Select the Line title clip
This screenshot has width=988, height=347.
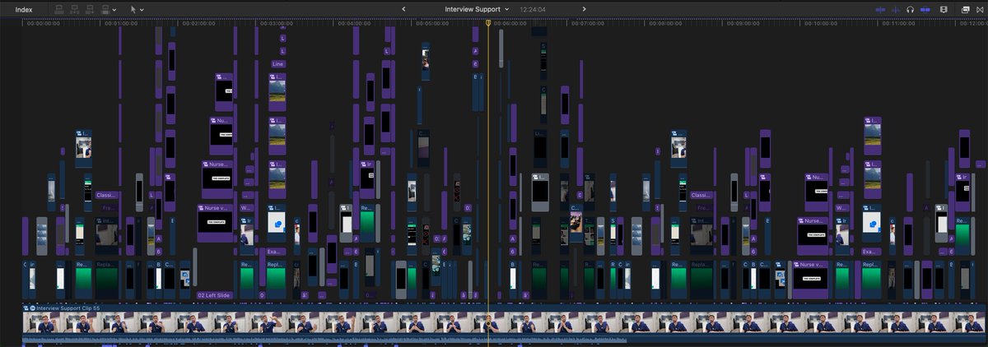point(278,63)
